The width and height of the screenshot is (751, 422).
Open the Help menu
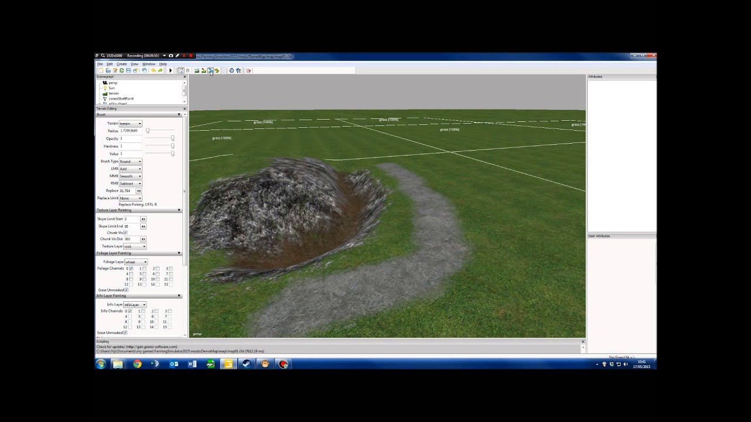click(x=163, y=64)
